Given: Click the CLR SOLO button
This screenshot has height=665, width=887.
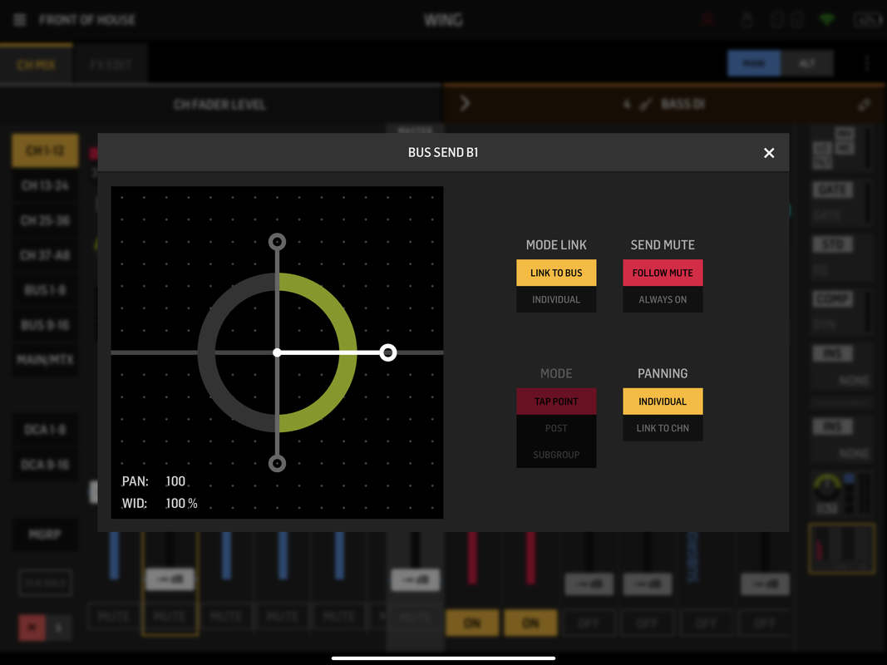Looking at the screenshot, I should (45, 583).
